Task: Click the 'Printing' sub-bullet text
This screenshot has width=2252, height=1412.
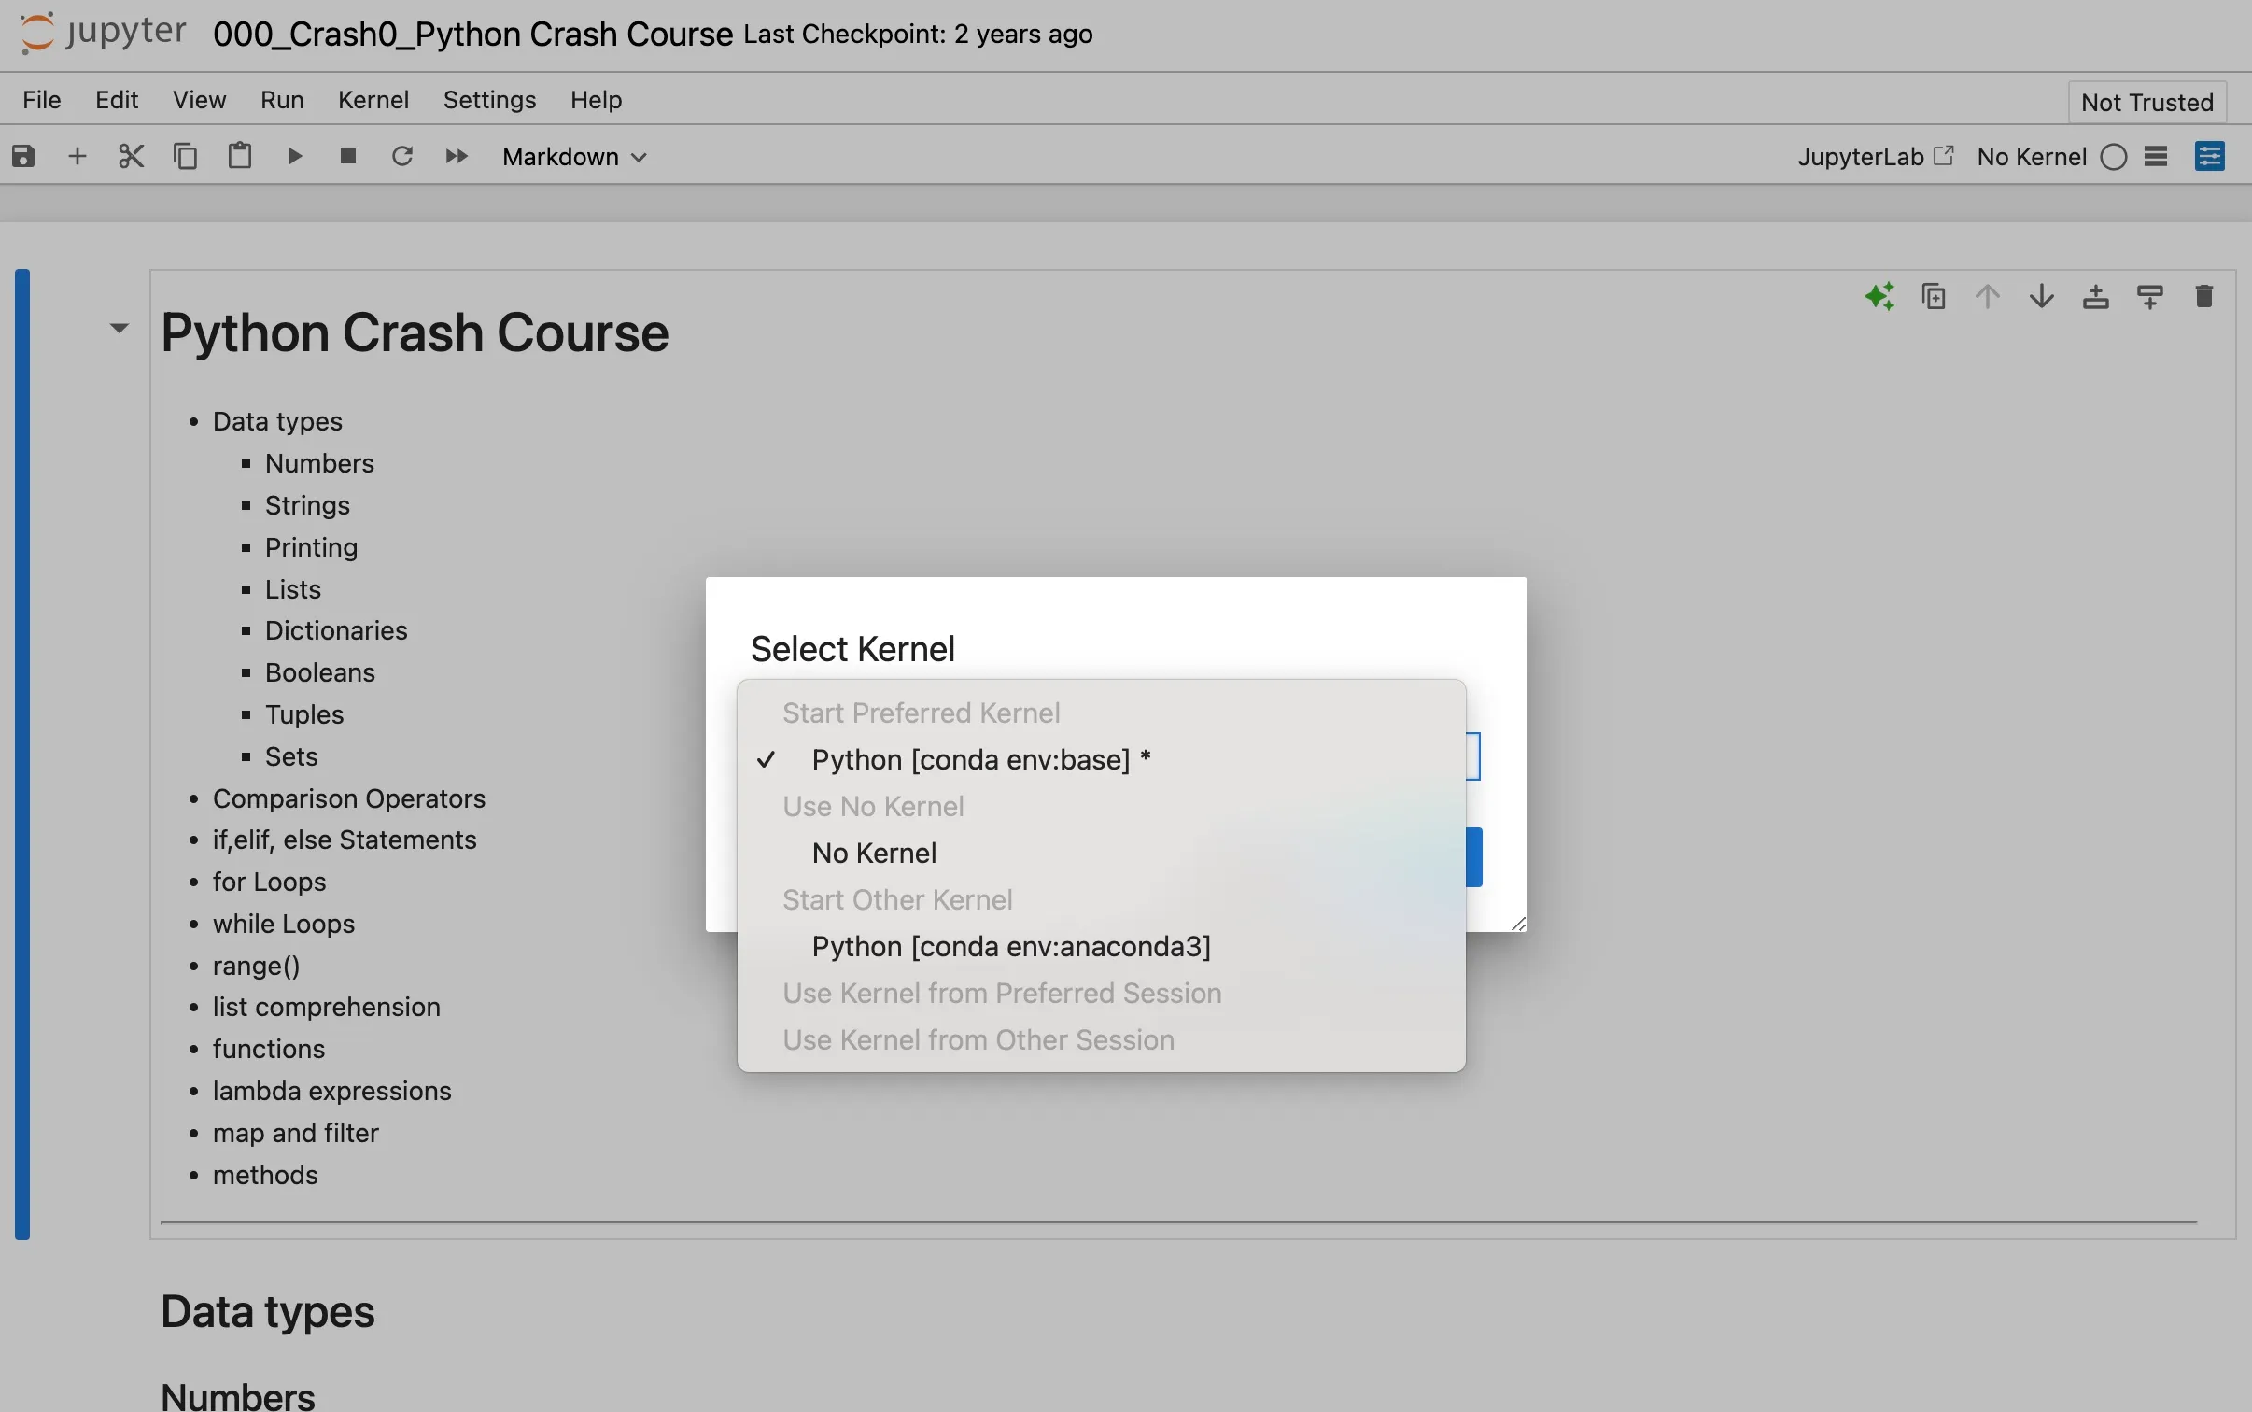Action: pos(311,547)
